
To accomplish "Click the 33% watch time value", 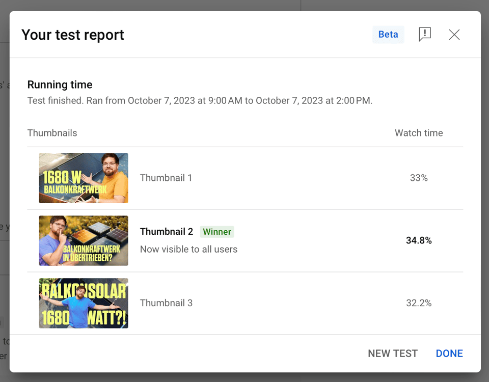I will (x=419, y=178).
